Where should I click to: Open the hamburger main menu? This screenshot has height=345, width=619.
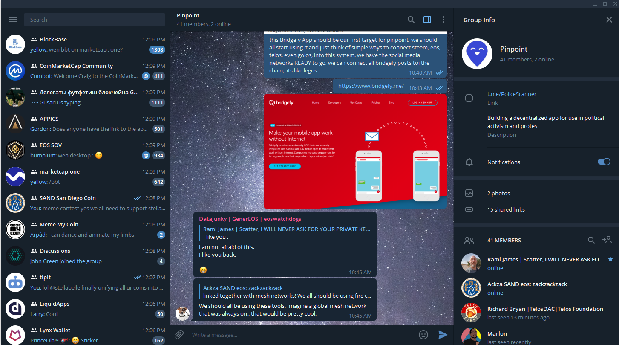(13, 20)
